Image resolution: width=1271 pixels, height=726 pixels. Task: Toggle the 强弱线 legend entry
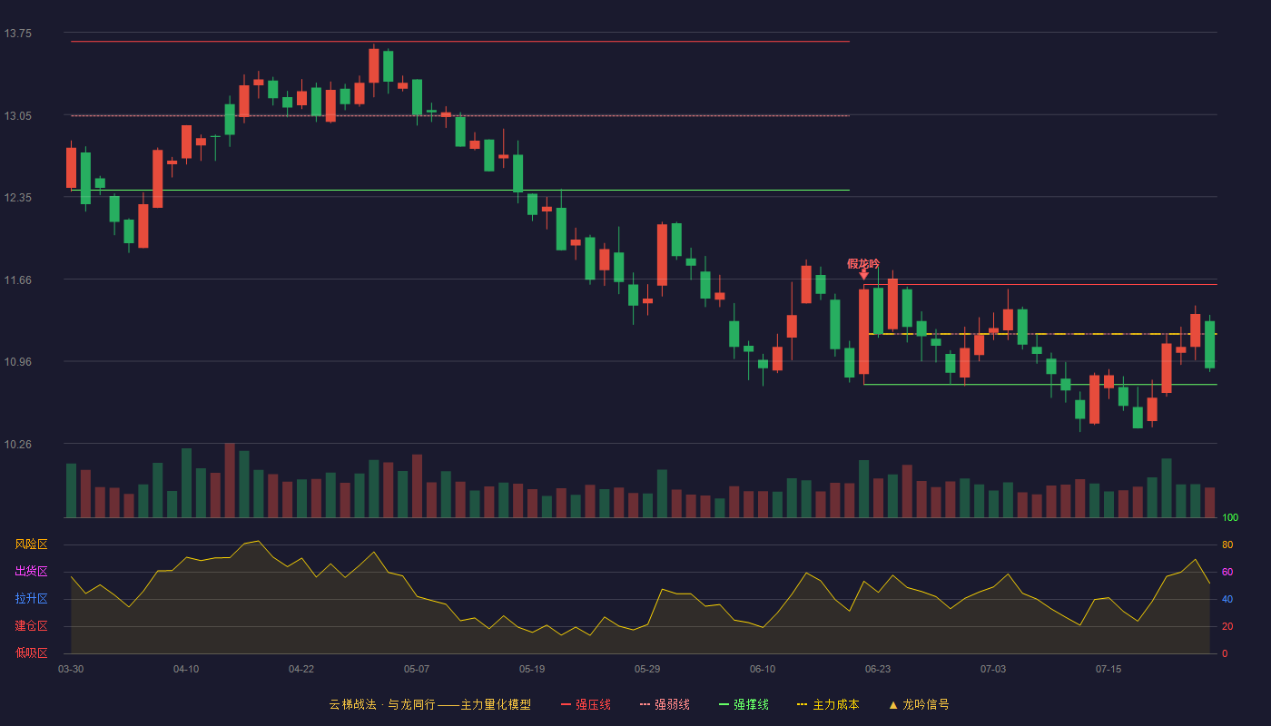[x=665, y=704]
